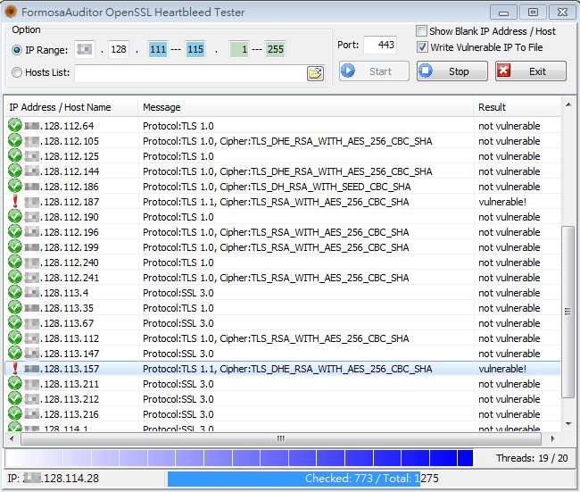580x492 pixels.
Task: Click vertical scrollbar thumb in results list
Action: 568,312
